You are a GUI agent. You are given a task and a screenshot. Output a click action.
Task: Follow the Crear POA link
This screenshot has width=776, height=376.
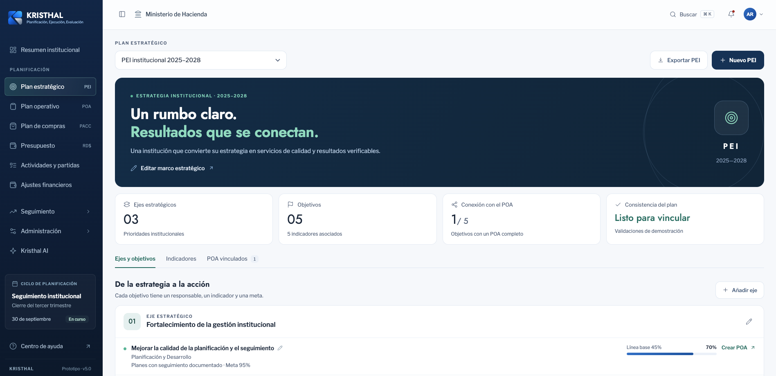[x=738, y=348]
